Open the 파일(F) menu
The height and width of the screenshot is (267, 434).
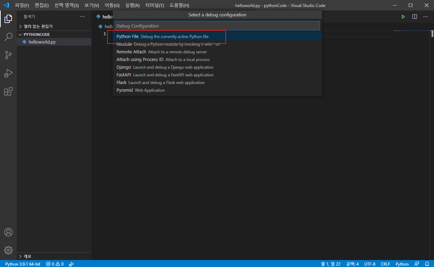(x=22, y=5)
